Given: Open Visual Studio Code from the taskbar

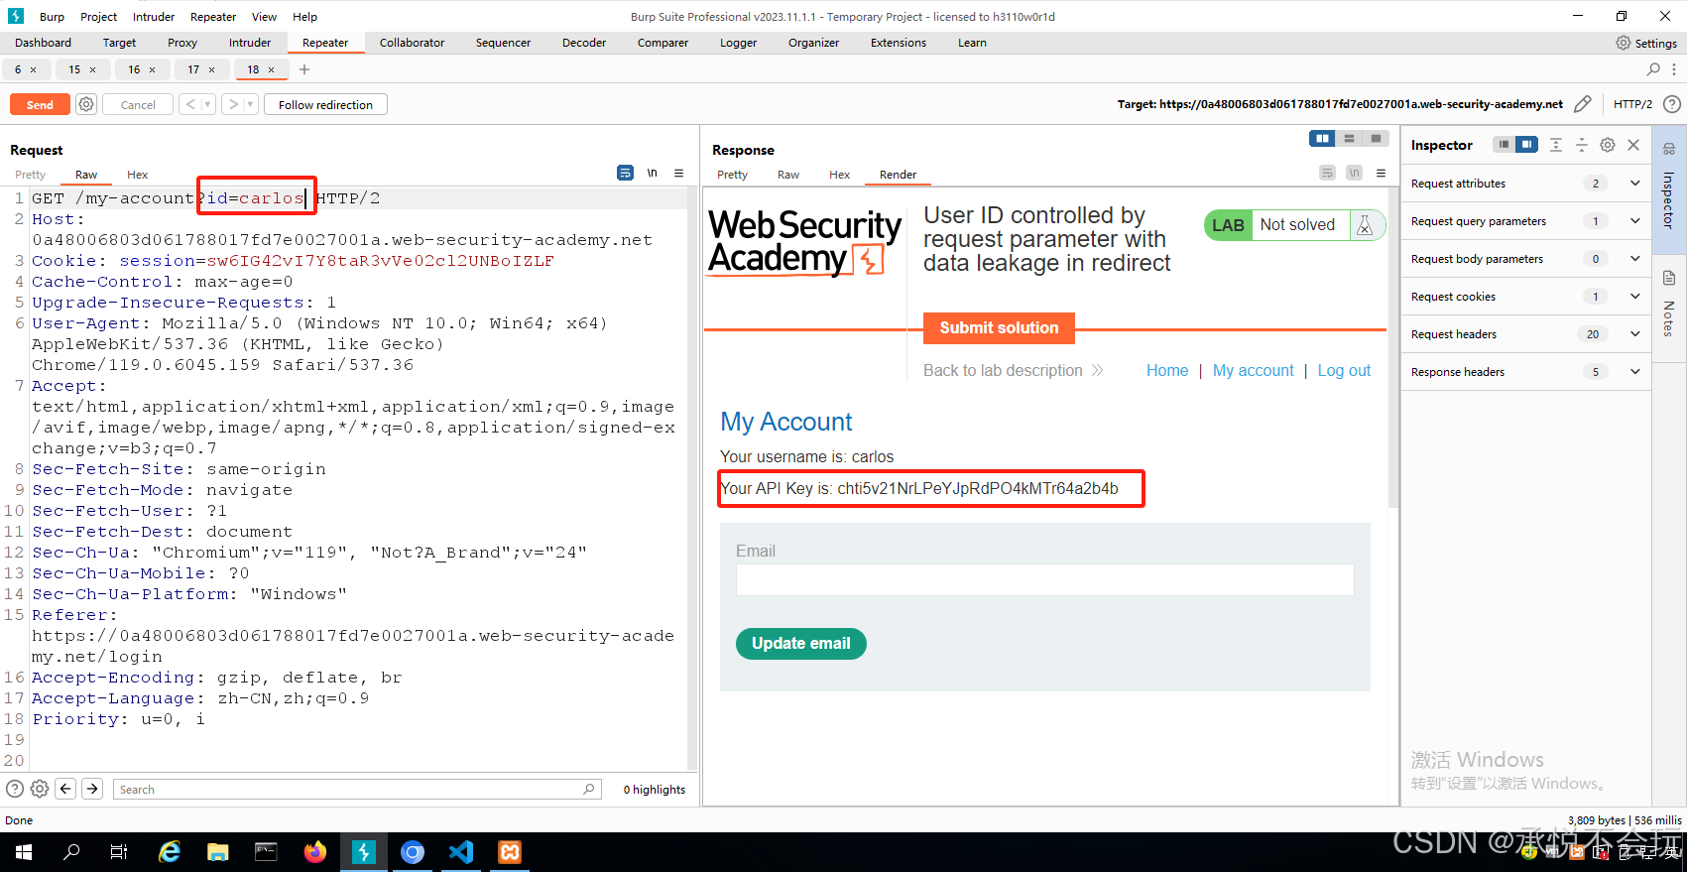Looking at the screenshot, I should point(461,852).
